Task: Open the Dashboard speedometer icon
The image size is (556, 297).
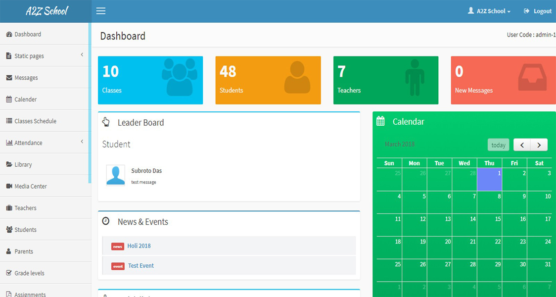Action: point(9,35)
